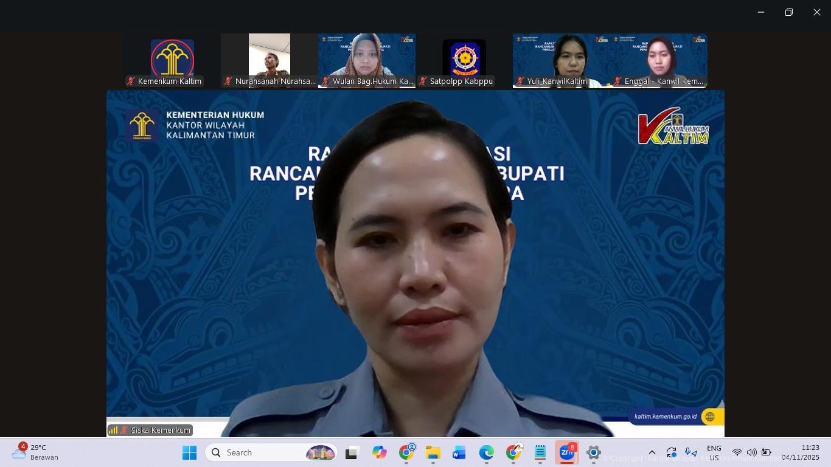
Task: Click the taskbar Search box
Action: point(271,453)
